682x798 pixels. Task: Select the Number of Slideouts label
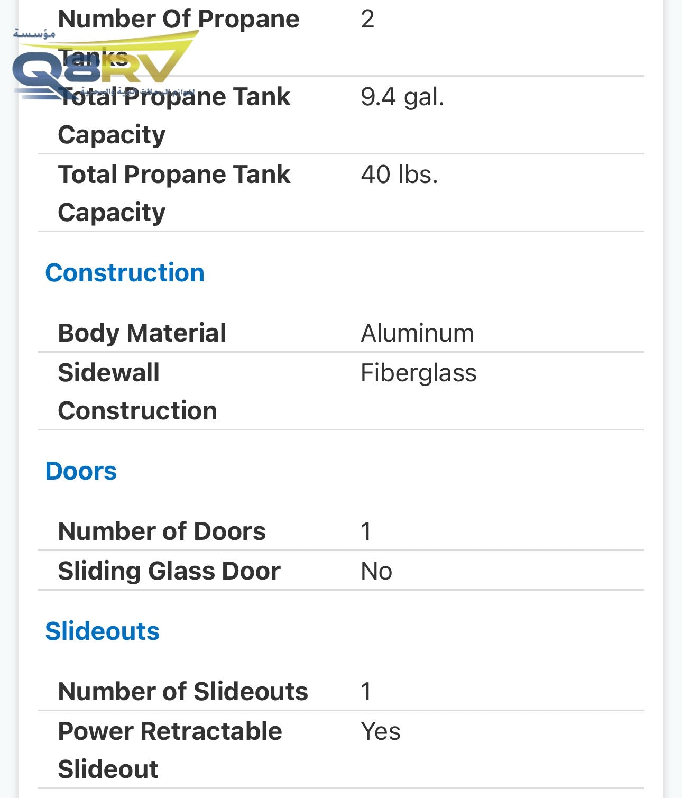pos(182,692)
